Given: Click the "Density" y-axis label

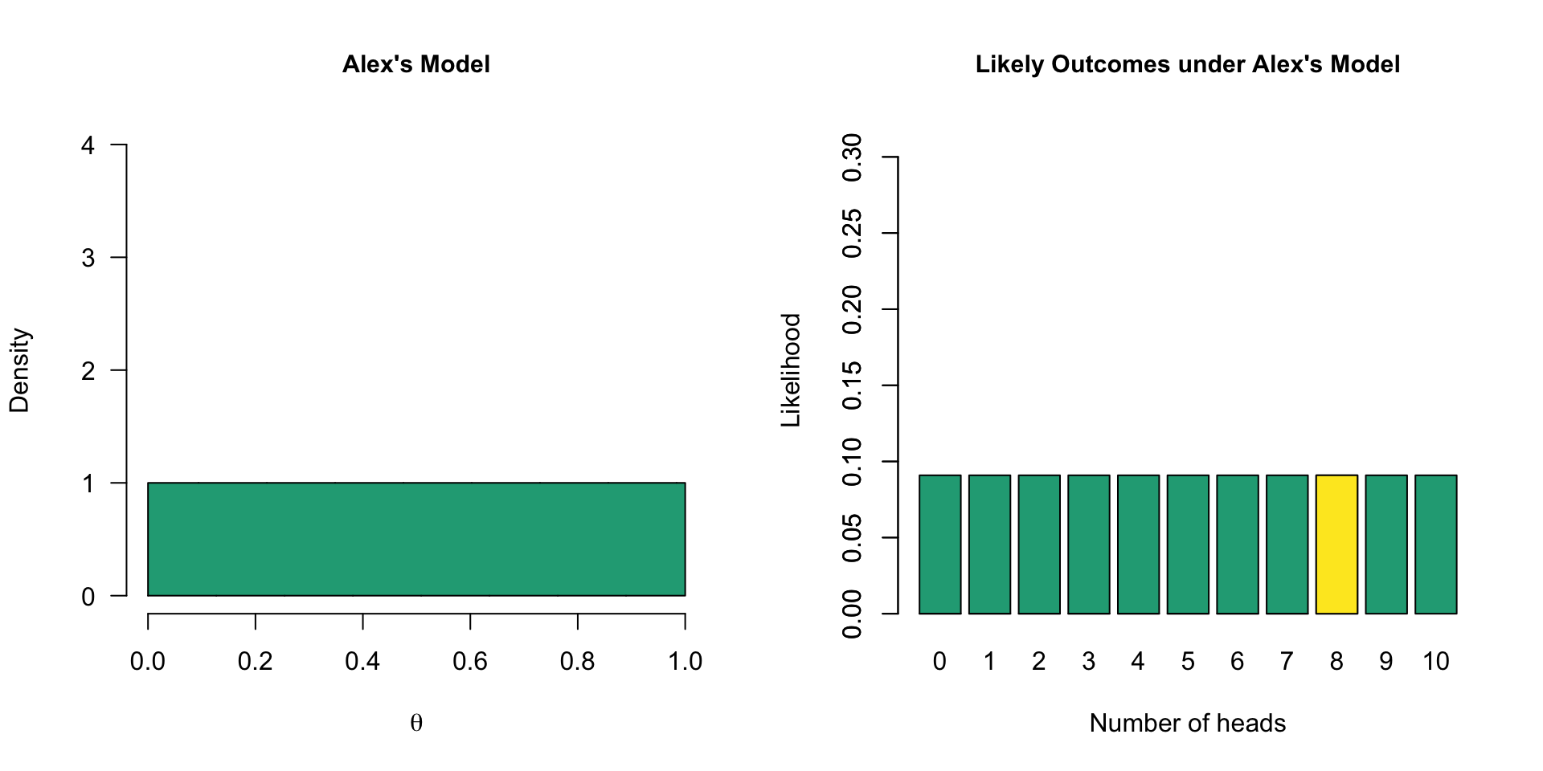Looking at the screenshot, I should 19,370.
